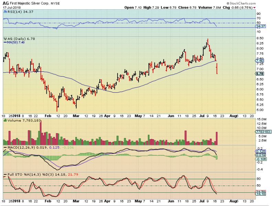
Task: Click the May label under price panel
Action: tap(138, 116)
